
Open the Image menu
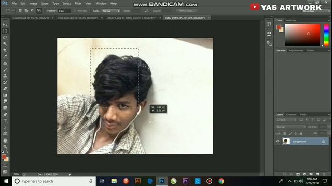(x=33, y=4)
